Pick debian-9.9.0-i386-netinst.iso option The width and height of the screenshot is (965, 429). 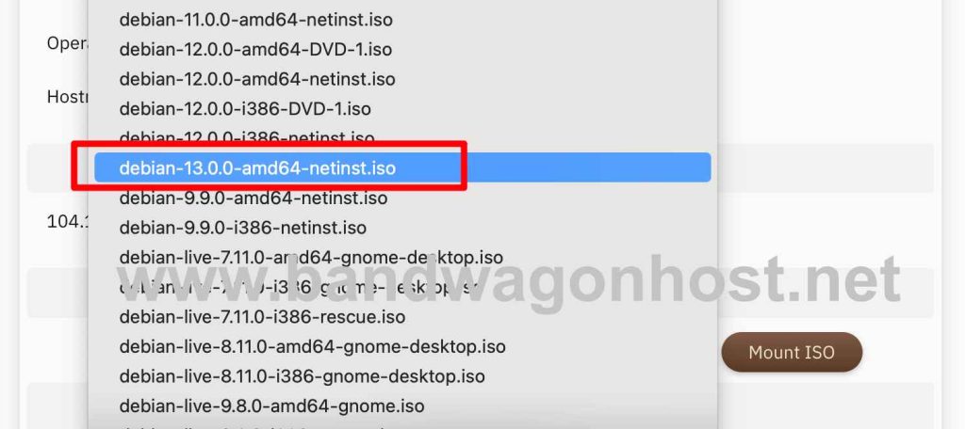tap(402, 228)
